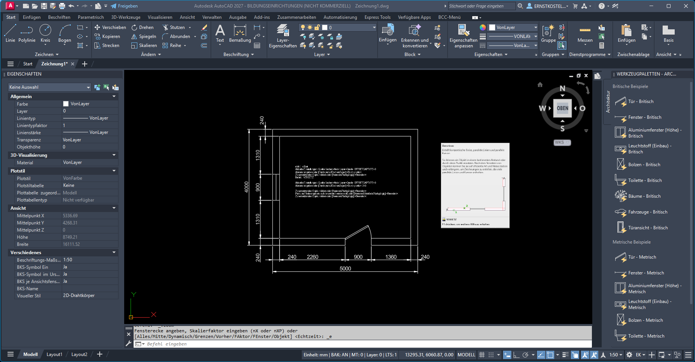Select the Kreis circle tool
The image size is (695, 362).
click(45, 33)
